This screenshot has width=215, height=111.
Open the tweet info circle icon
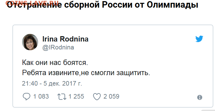(199, 97)
